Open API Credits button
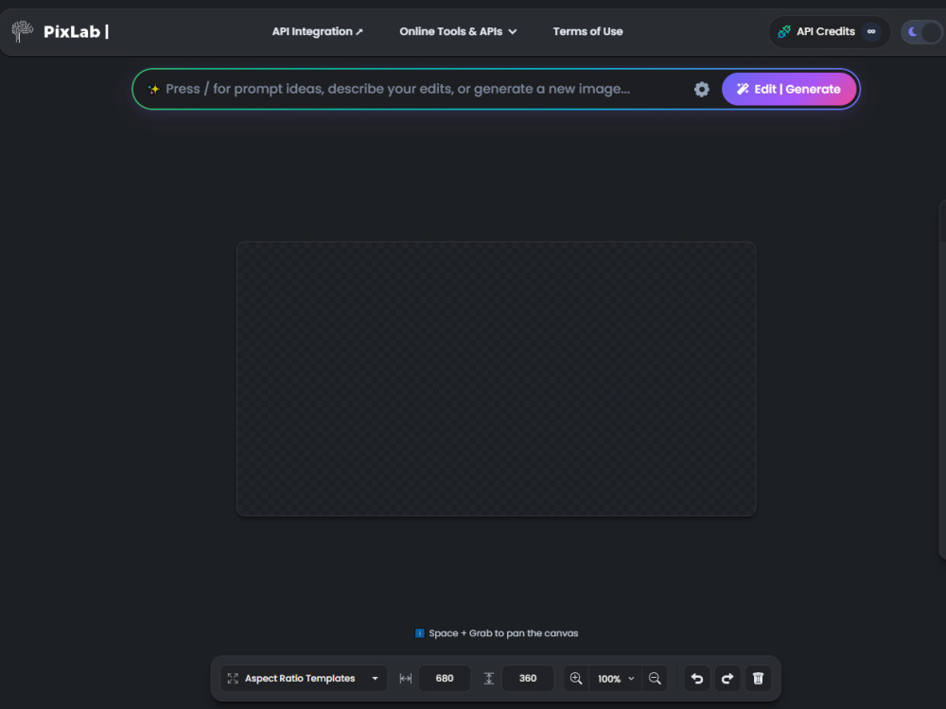Viewport: 946px width, 709px height. (x=829, y=31)
